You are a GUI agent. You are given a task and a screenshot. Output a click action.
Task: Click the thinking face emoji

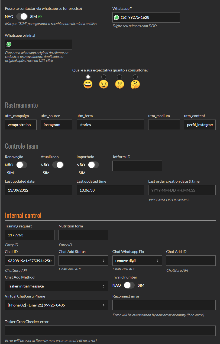point(135,84)
